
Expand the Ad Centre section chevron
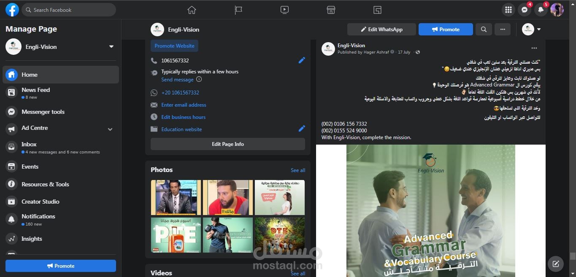pos(110,129)
